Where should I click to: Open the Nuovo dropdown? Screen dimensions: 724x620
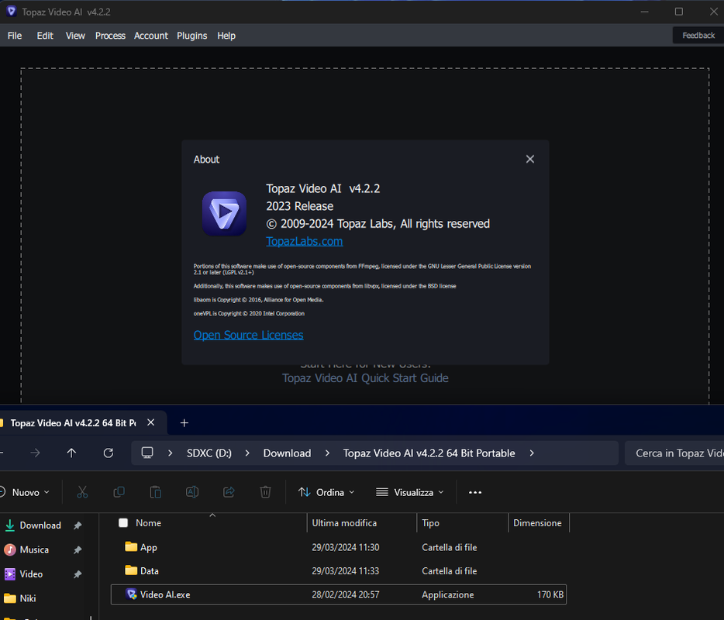(26, 493)
